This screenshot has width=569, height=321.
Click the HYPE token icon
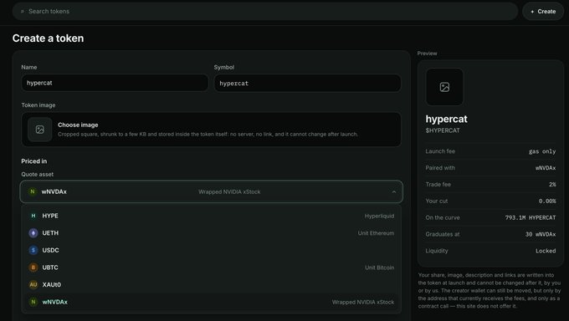coord(33,216)
